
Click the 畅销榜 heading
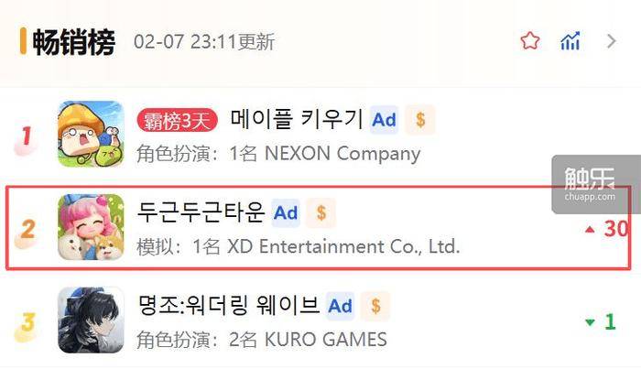point(74,42)
